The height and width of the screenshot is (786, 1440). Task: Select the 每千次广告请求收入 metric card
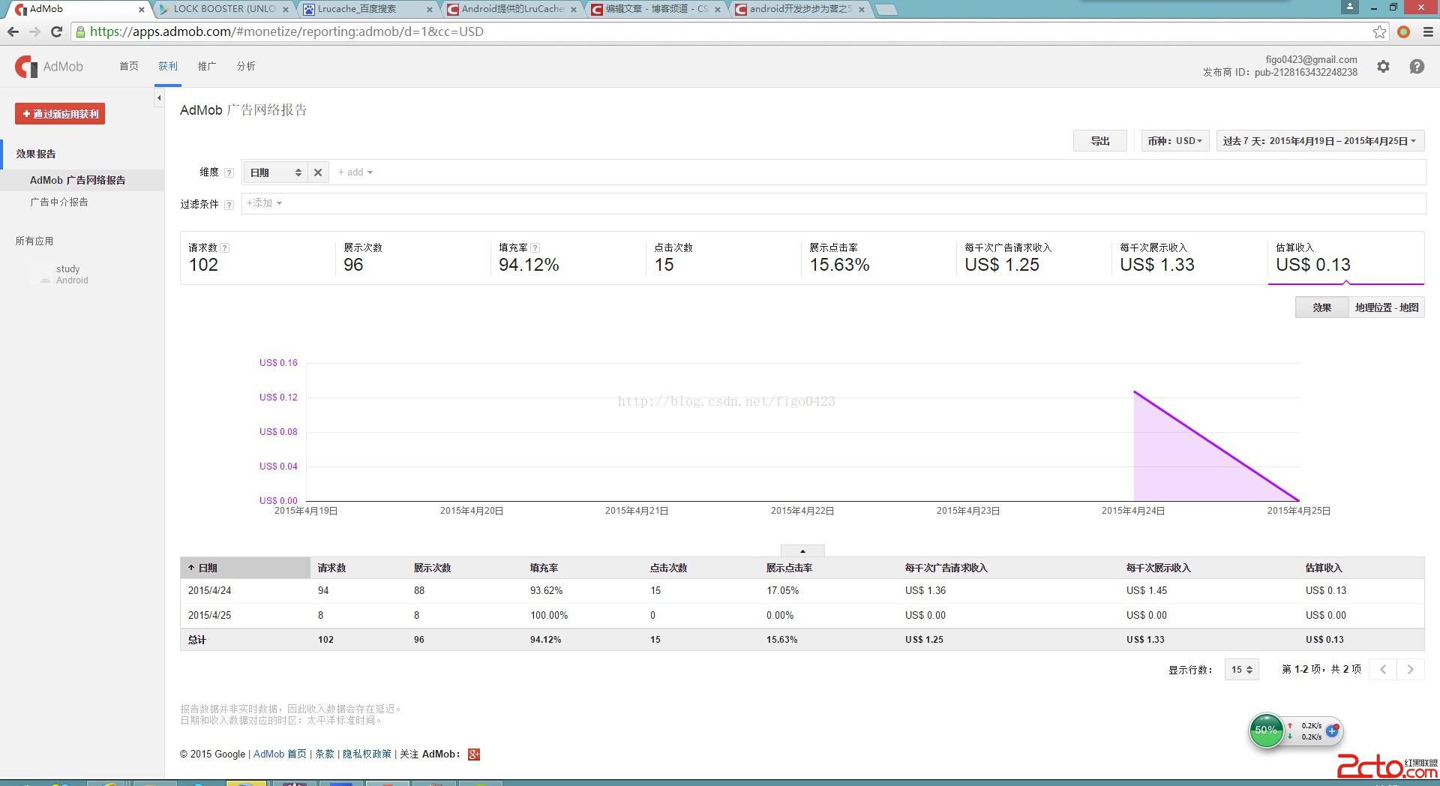pos(1033,258)
